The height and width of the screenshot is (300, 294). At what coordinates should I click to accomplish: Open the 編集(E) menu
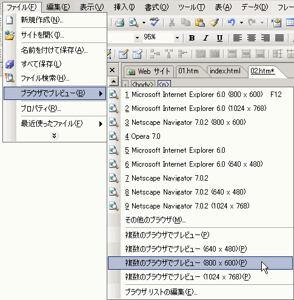click(58, 7)
